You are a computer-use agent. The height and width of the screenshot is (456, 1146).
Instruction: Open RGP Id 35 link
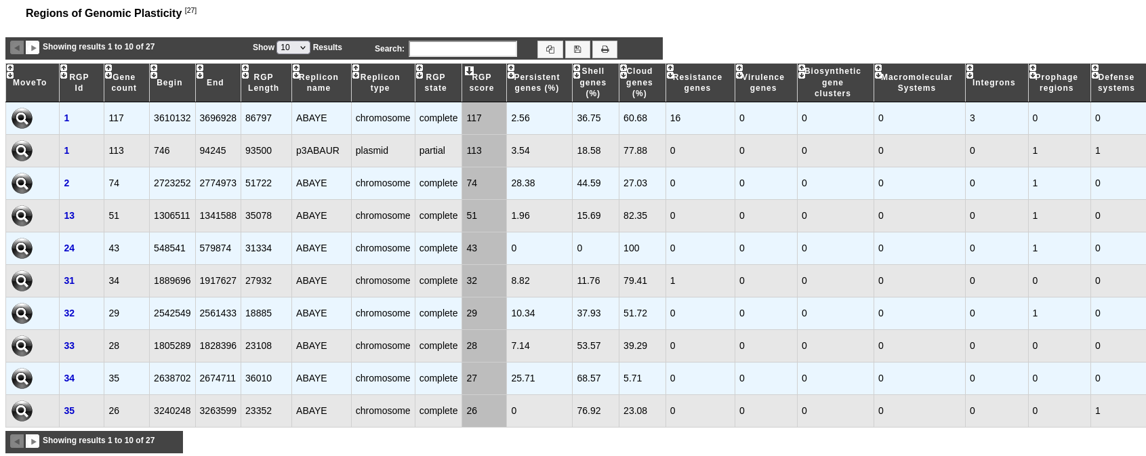pos(69,411)
